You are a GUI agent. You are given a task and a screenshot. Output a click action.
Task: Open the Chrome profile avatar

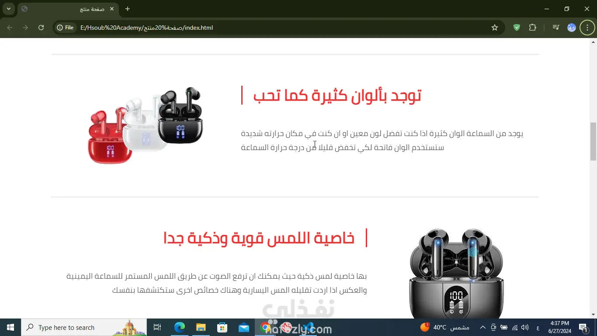coord(572,28)
